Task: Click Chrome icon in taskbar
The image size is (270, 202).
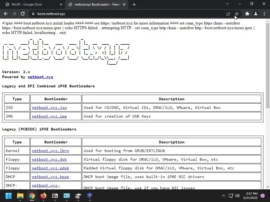Action: tap(32, 196)
